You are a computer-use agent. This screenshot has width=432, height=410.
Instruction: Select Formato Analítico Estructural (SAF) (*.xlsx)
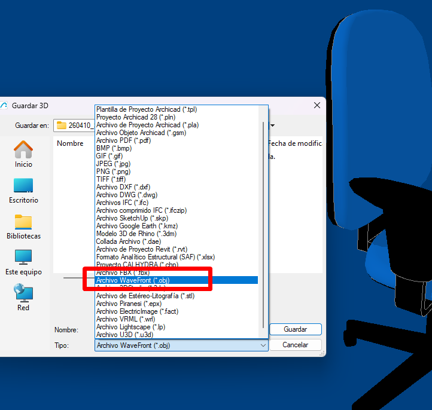tap(177, 257)
